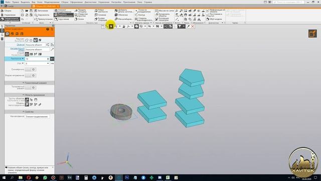This screenshot has height=181, width=321.
Task: Choose Массив по сетке tool
Action: (165, 11)
